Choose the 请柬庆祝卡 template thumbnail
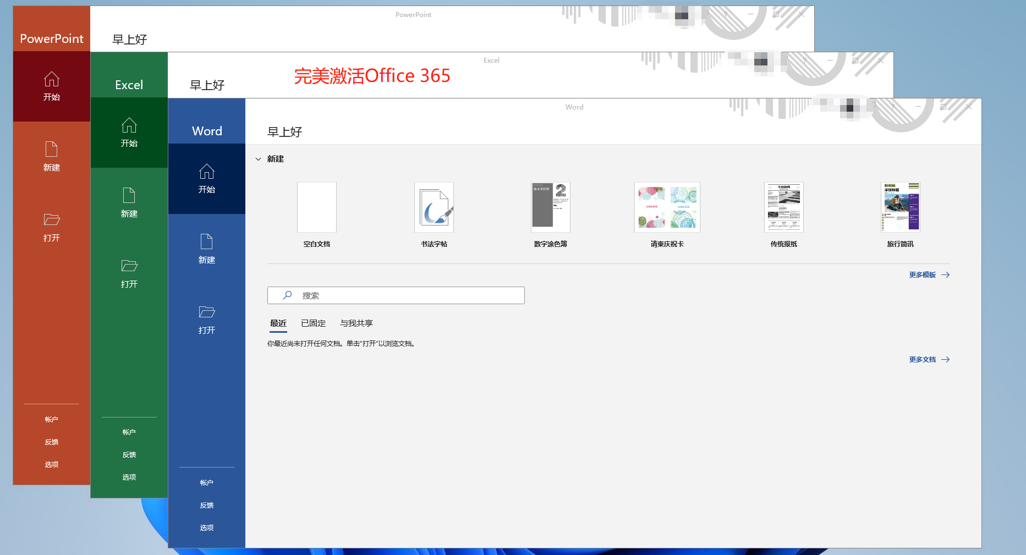 667,207
